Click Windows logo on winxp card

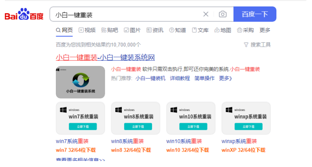coord(229,110)
